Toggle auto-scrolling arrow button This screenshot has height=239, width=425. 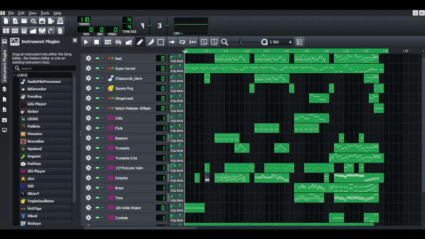pyautogui.click(x=171, y=42)
